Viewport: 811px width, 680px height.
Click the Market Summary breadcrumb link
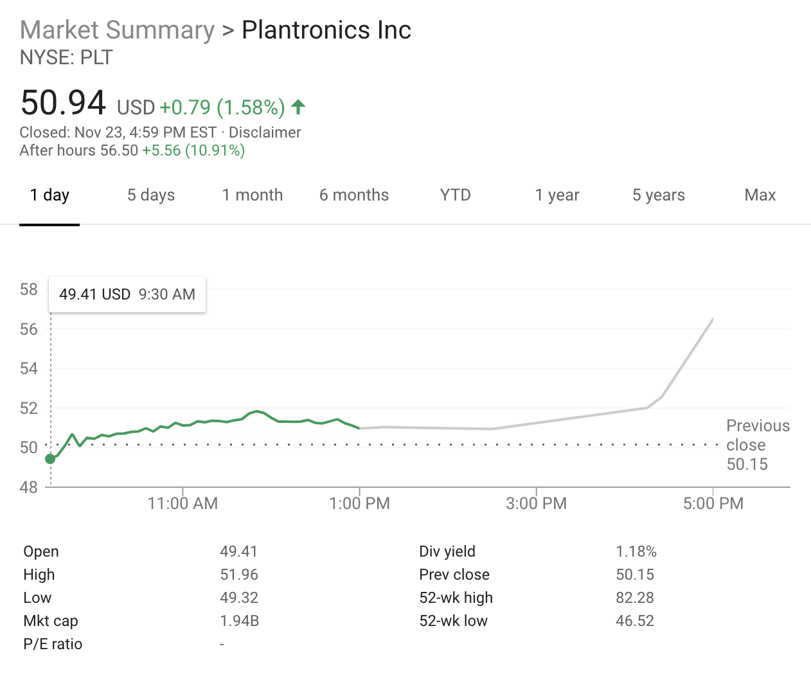pyautogui.click(x=118, y=30)
